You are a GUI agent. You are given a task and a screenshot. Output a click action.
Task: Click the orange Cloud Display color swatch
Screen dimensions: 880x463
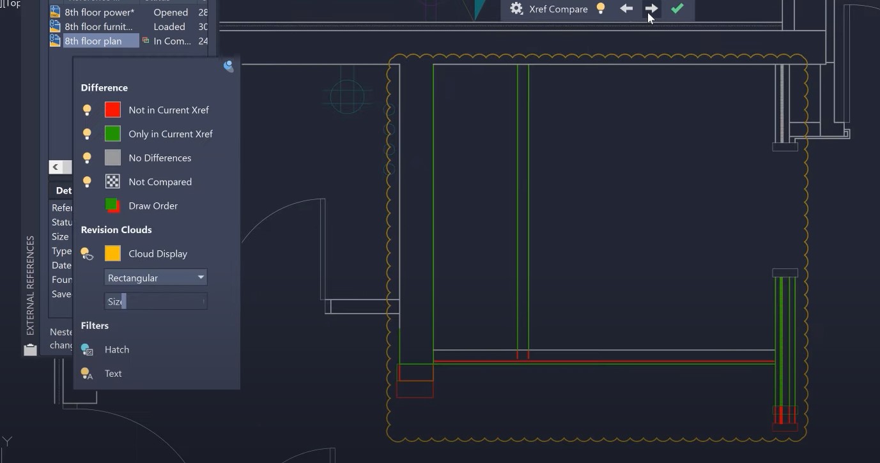click(112, 253)
